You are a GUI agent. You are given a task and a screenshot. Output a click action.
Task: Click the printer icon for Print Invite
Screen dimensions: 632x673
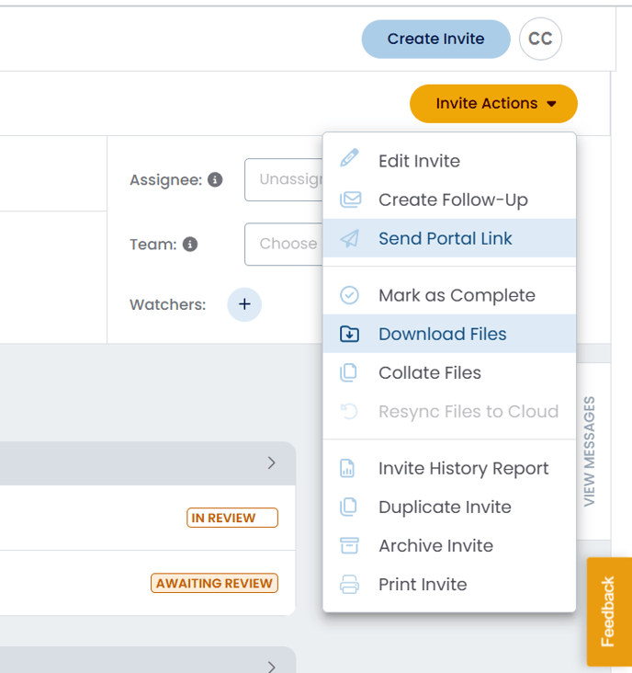tap(350, 584)
